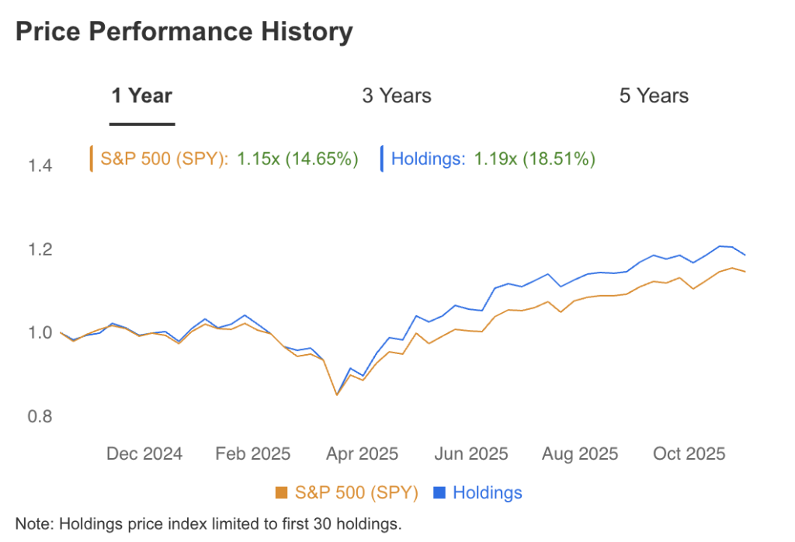
Task: Toggle S&P 500 (SPY) series in bottom legend
Action: [x=356, y=492]
